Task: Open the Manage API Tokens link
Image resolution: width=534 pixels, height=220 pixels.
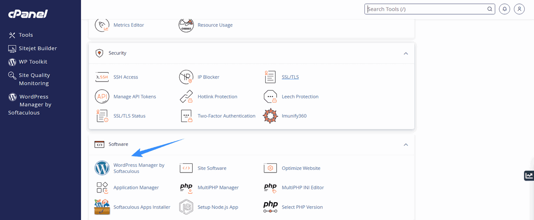Action: 135,97
